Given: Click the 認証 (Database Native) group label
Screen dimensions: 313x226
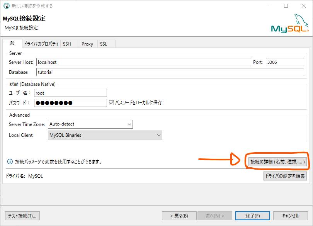Looking at the screenshot, I should 32,84.
